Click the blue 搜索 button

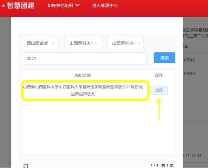click(x=164, y=58)
